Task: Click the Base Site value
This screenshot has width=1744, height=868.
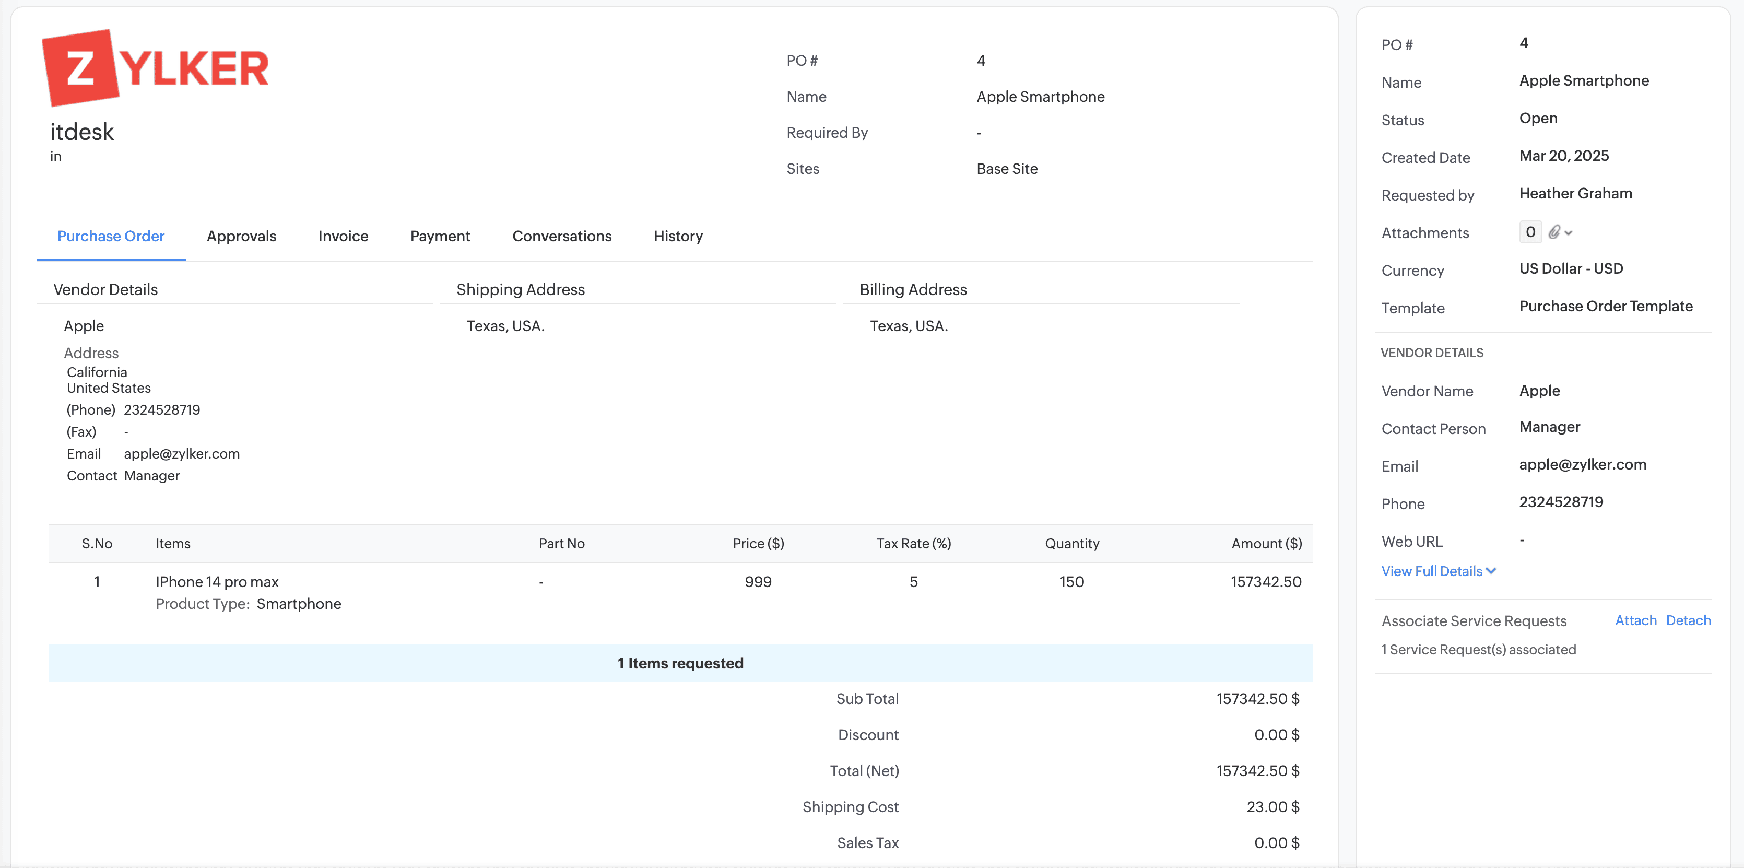Action: pyautogui.click(x=1007, y=169)
